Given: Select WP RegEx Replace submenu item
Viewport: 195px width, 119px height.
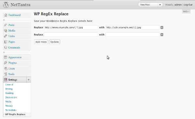Looking at the screenshot, I should point(15,114).
